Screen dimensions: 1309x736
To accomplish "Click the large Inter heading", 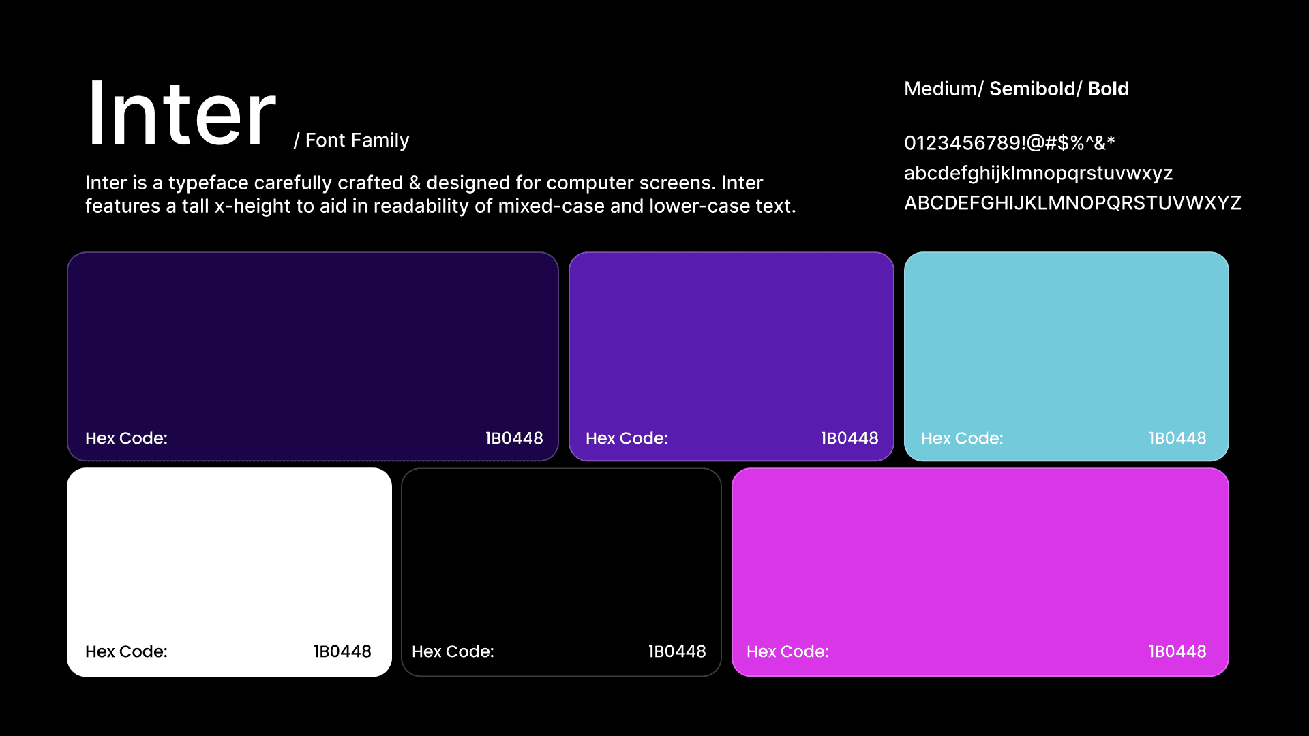I will (181, 114).
